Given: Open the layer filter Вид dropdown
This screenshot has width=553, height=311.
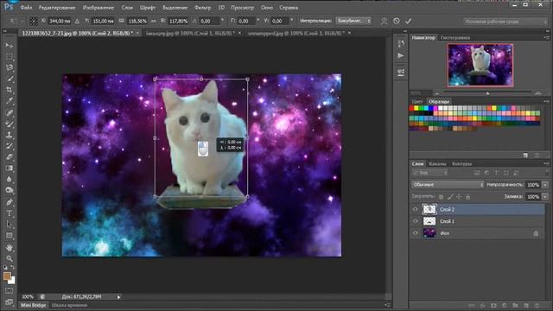Looking at the screenshot, I should [x=430, y=173].
